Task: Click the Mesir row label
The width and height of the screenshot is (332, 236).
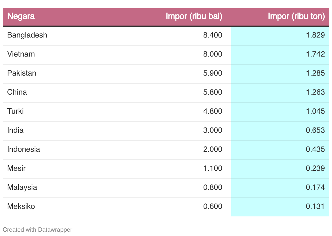Action: tap(17, 168)
